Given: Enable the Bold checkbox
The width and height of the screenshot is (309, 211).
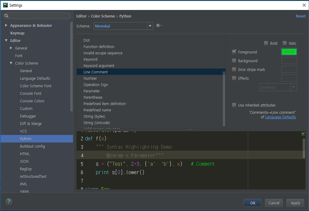Looking at the screenshot, I should 266,43.
